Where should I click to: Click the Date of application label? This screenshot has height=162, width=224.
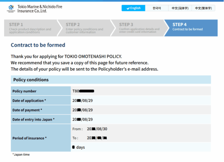pos(29,101)
